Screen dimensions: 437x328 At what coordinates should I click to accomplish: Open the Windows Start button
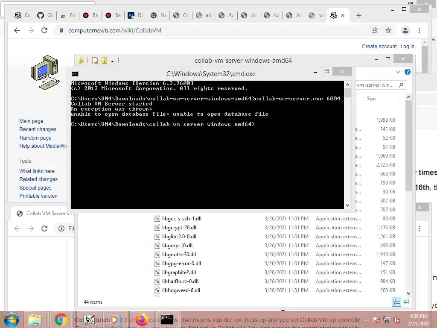[x=12, y=319]
